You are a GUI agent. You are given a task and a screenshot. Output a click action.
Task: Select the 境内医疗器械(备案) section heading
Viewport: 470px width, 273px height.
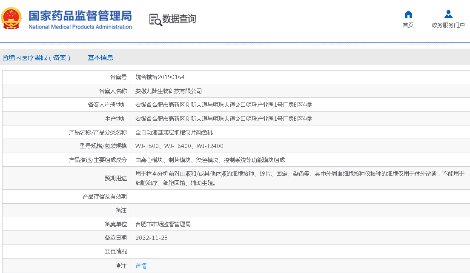point(60,58)
